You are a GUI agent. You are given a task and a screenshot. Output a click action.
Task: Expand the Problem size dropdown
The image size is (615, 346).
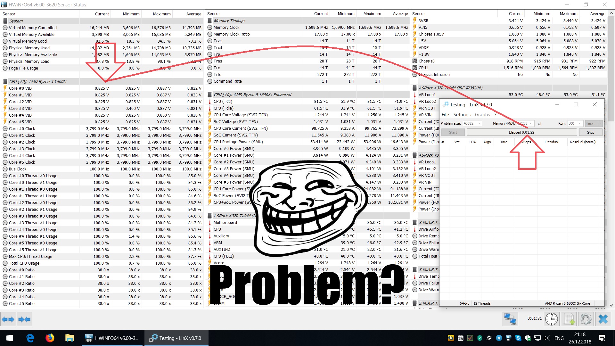[479, 124]
